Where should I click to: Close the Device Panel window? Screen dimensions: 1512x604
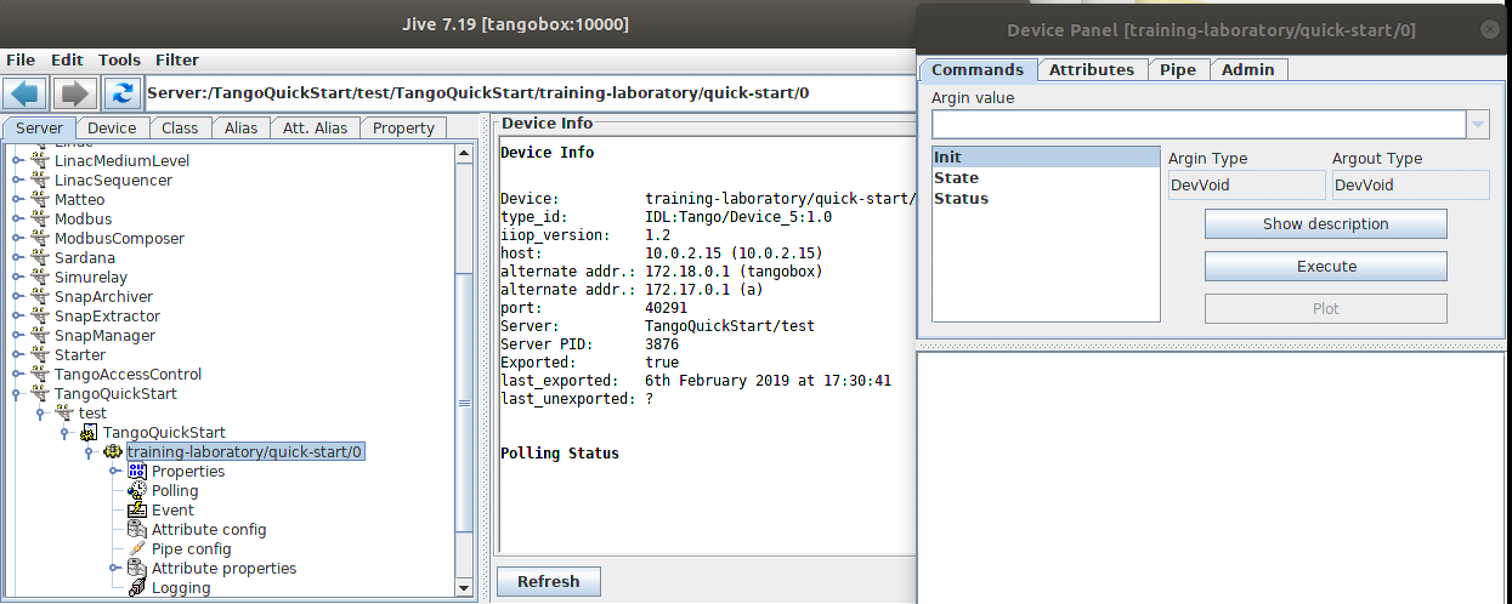(x=1490, y=29)
